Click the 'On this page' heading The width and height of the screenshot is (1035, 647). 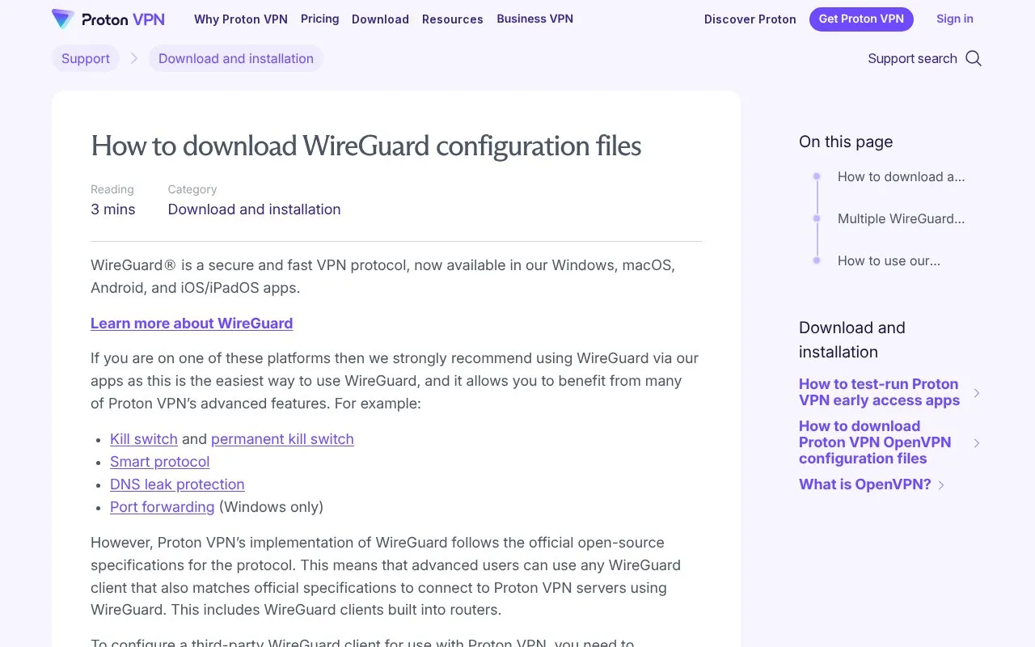846,142
